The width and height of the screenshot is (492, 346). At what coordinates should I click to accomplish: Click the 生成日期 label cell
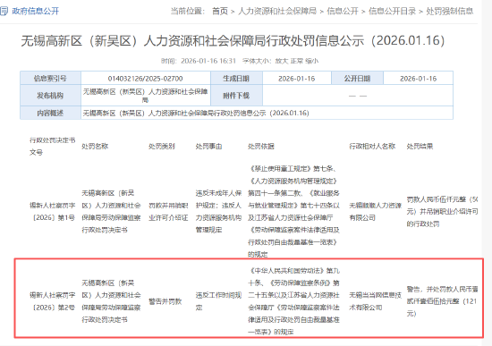[236, 78]
